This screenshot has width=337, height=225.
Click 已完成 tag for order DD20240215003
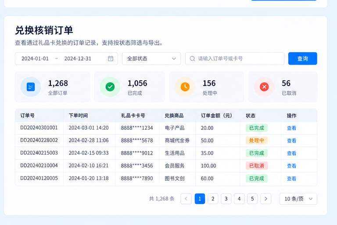(257, 153)
